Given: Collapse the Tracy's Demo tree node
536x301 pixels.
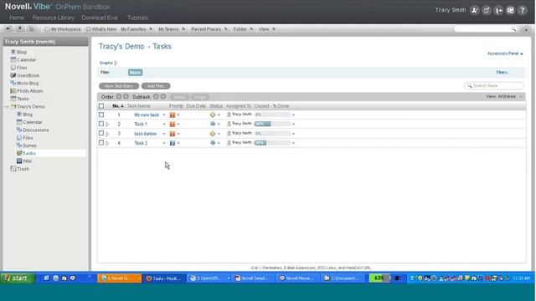Looking at the screenshot, I should pos(7,107).
